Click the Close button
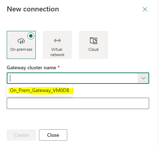The height and width of the screenshot is (146, 158). coord(53,135)
